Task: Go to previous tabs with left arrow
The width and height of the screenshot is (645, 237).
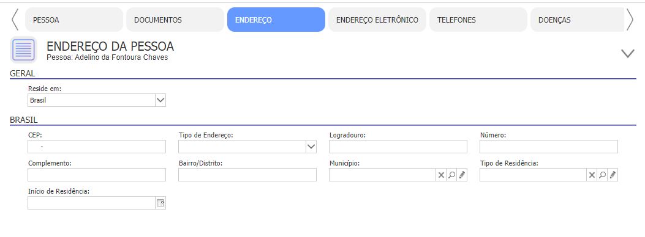Action: coord(15,20)
